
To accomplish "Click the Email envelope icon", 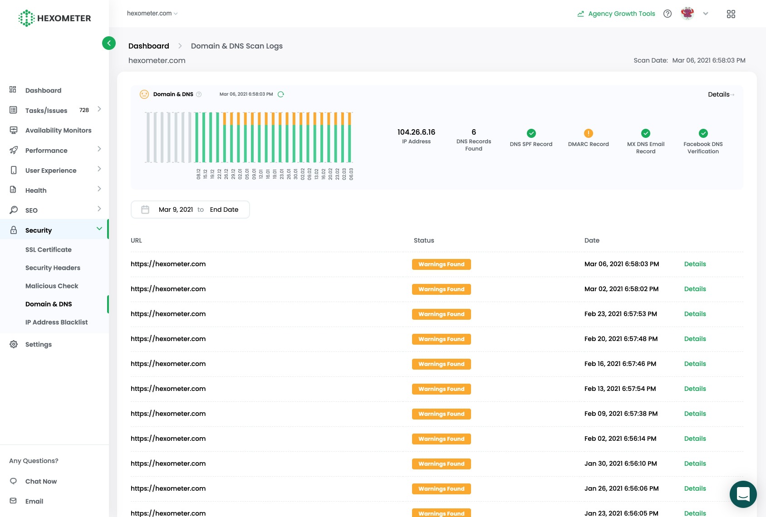I will (x=13, y=501).
